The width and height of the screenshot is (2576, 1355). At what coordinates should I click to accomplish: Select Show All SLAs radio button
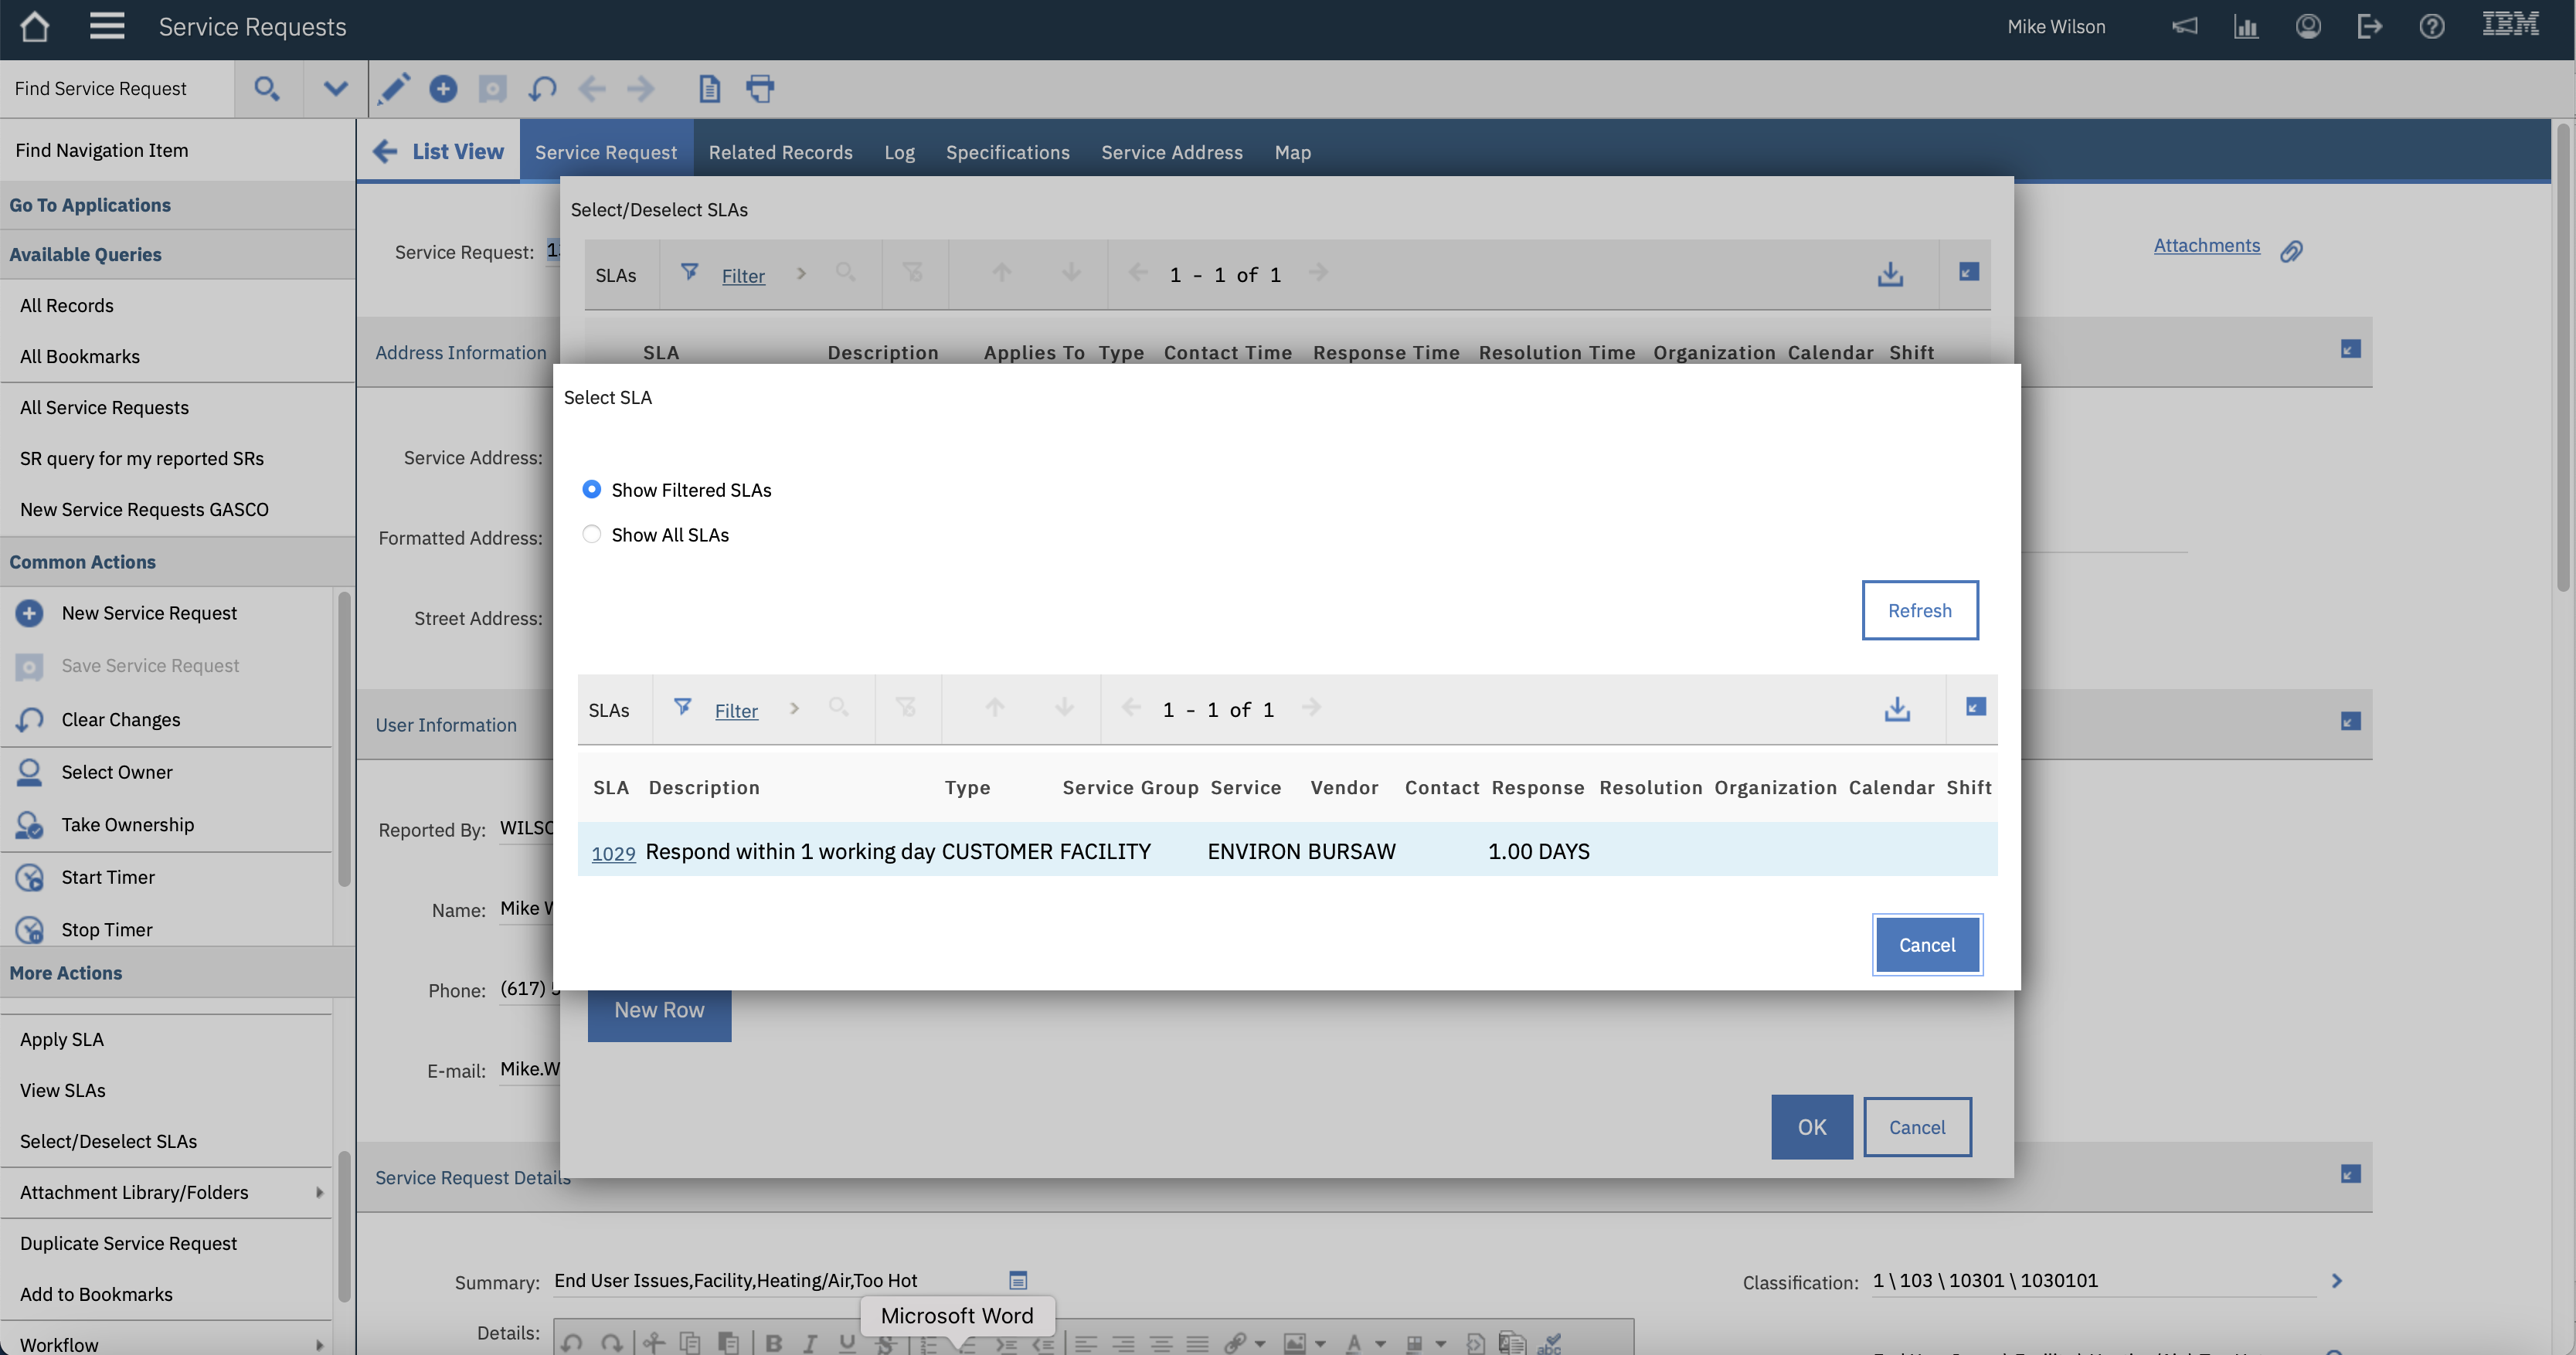(x=592, y=535)
